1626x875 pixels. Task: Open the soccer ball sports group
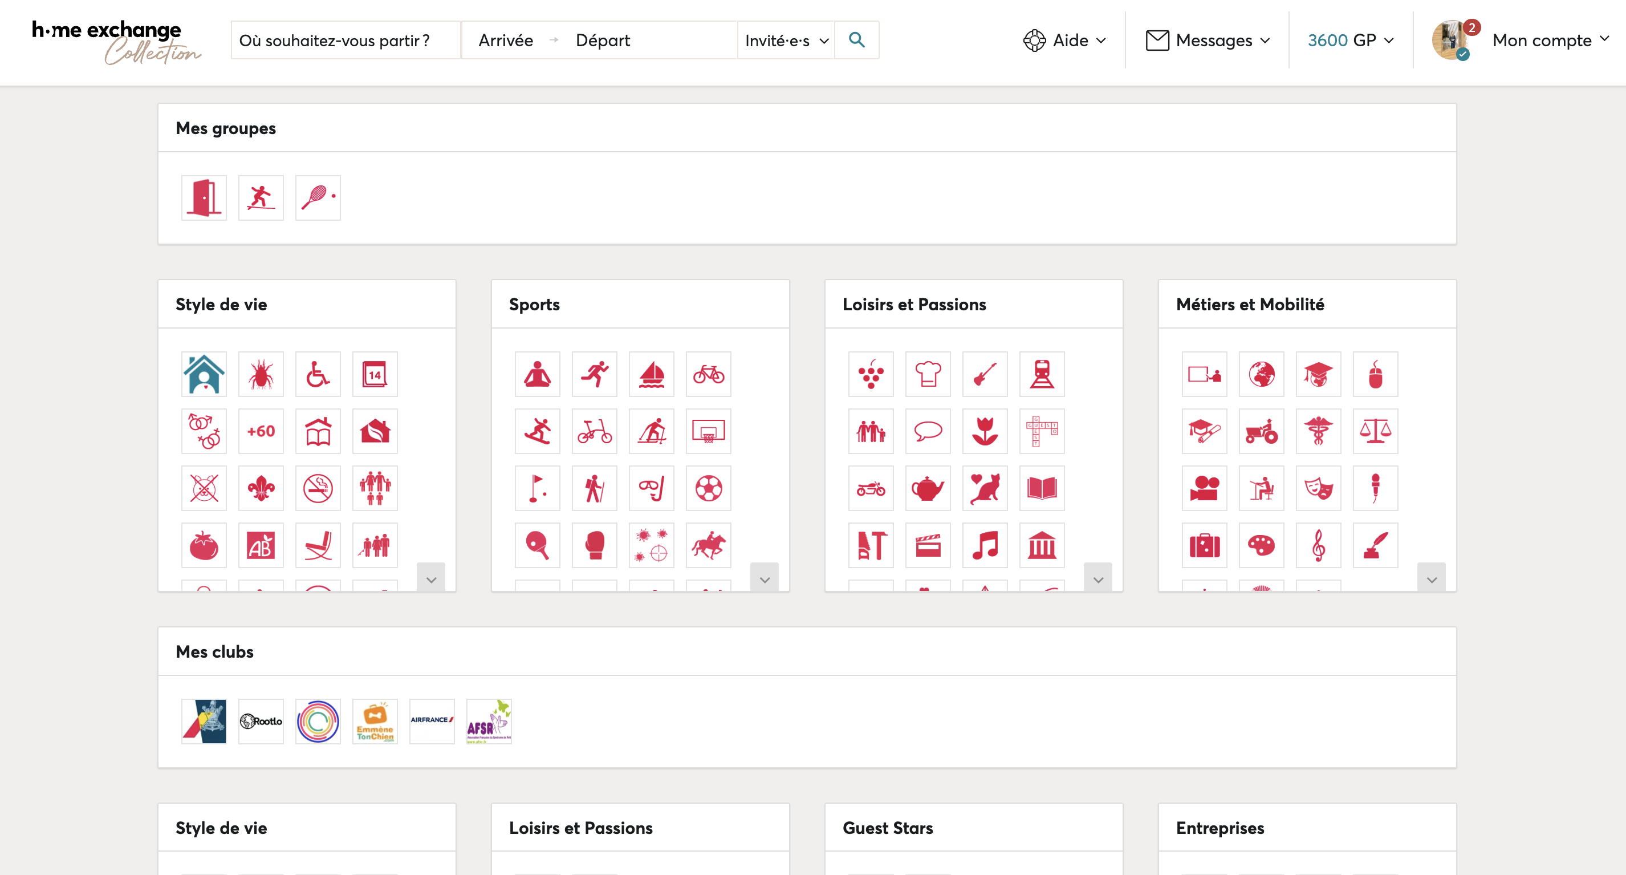coord(708,488)
